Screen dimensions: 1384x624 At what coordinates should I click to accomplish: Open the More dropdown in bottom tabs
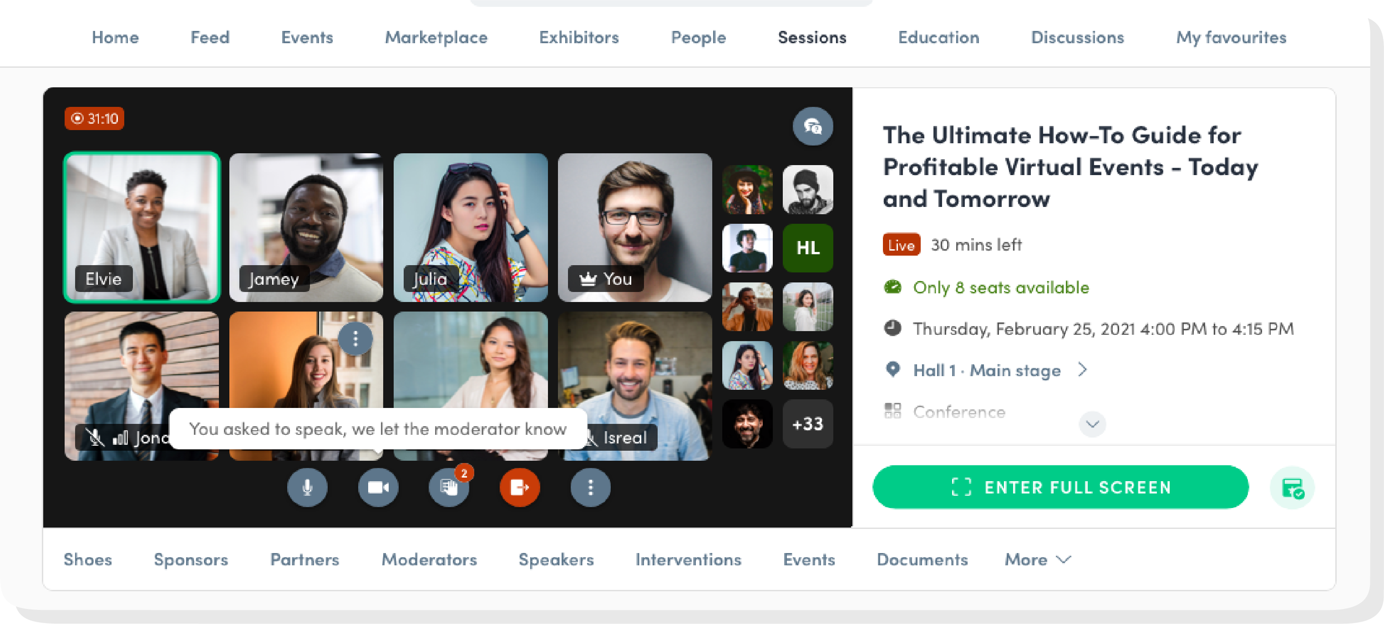(1038, 559)
